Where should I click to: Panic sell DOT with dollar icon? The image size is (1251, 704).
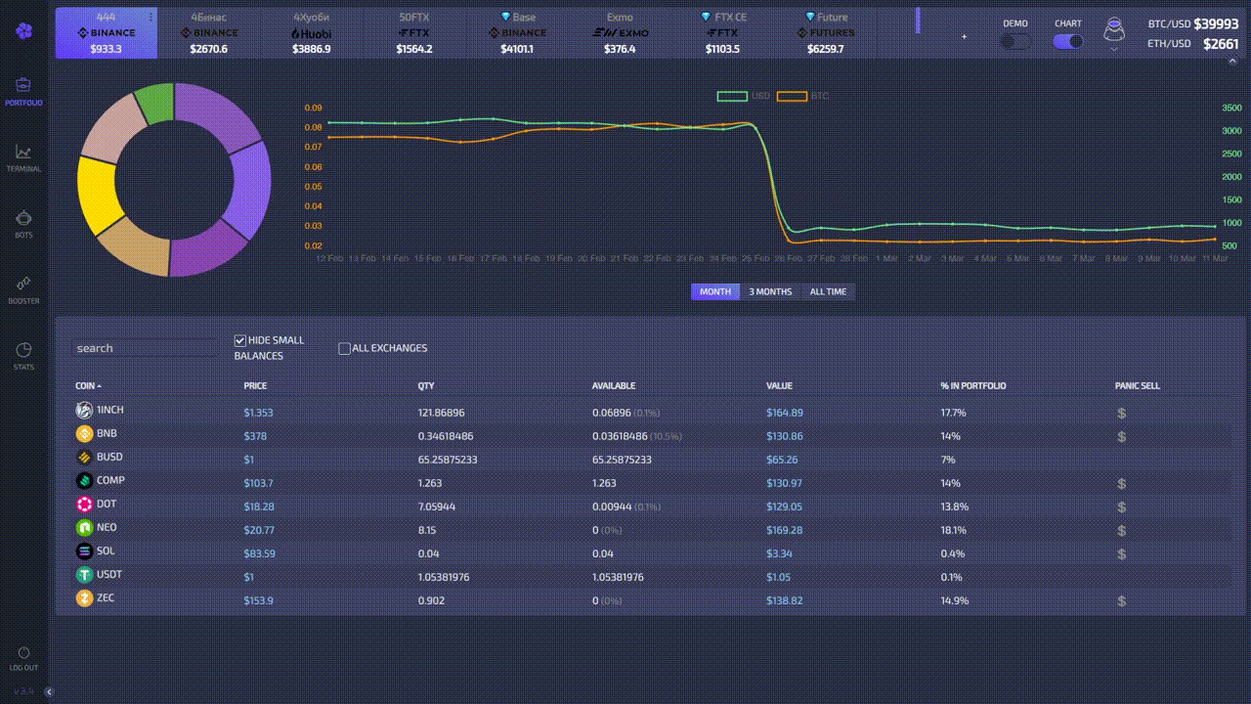tap(1122, 507)
